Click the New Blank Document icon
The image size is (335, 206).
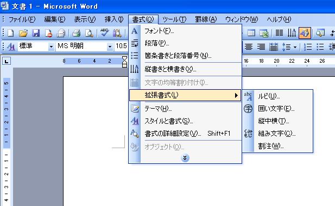click(x=10, y=33)
